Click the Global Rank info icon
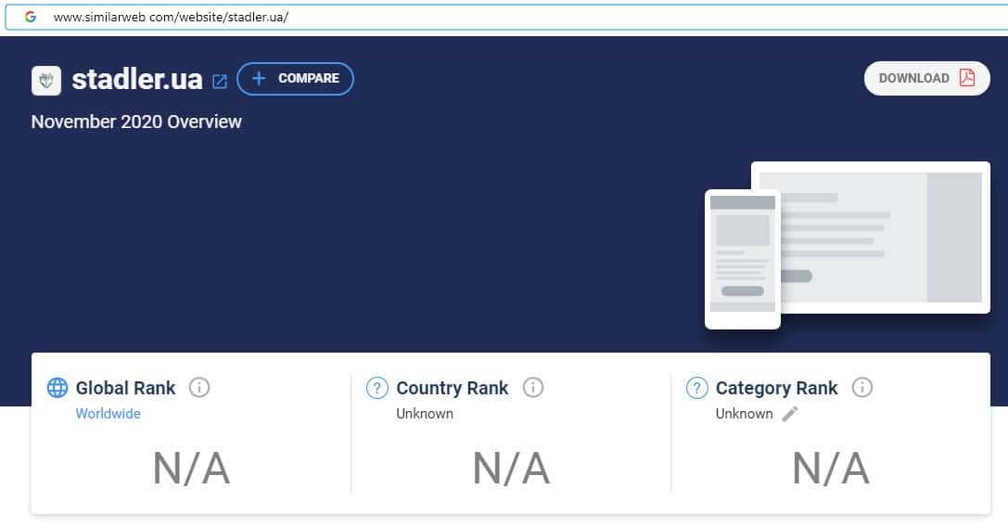Viewport: 1008px width, 528px height. point(199,387)
